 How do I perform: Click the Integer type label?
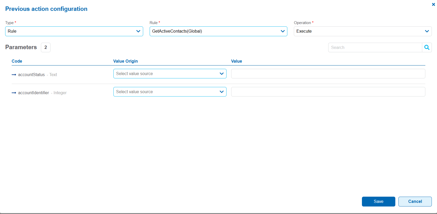pos(60,93)
